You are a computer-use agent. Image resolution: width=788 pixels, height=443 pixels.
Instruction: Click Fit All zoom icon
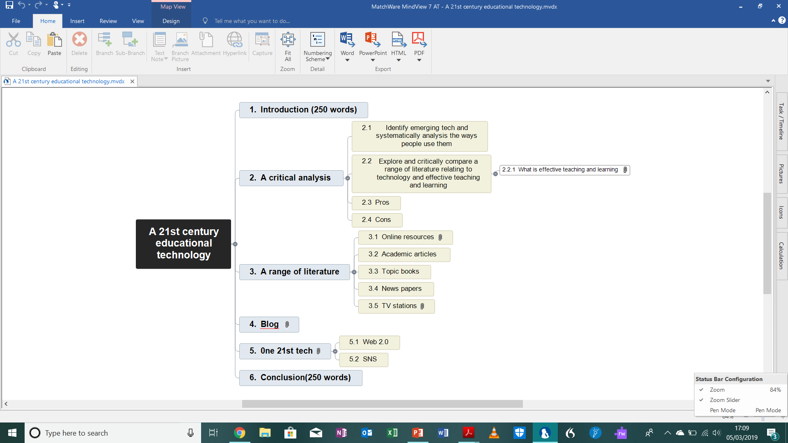coord(288,40)
